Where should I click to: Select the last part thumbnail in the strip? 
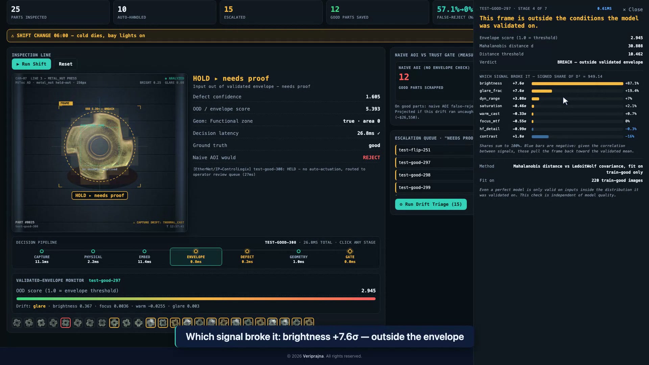[x=309, y=323]
